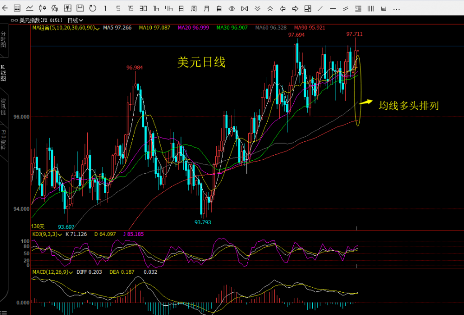Click the back arrow in the toolbar

pyautogui.click(x=5, y=8)
